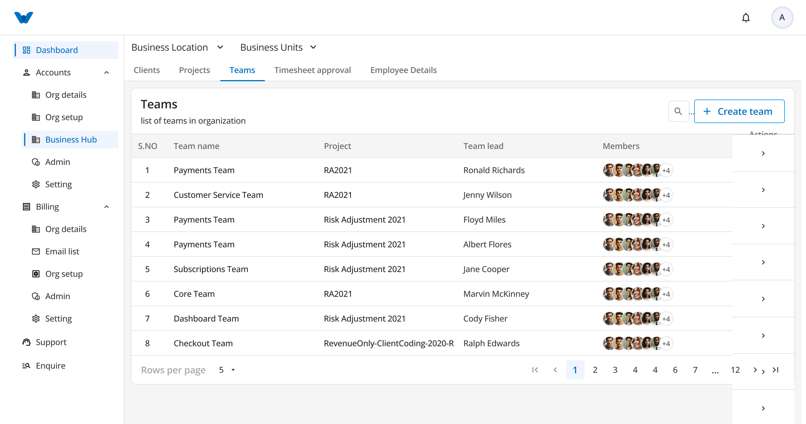
Task: Open Business Hub in the sidebar
Action: pyautogui.click(x=70, y=140)
